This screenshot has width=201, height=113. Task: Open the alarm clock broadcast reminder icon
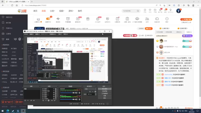coord(68,19)
